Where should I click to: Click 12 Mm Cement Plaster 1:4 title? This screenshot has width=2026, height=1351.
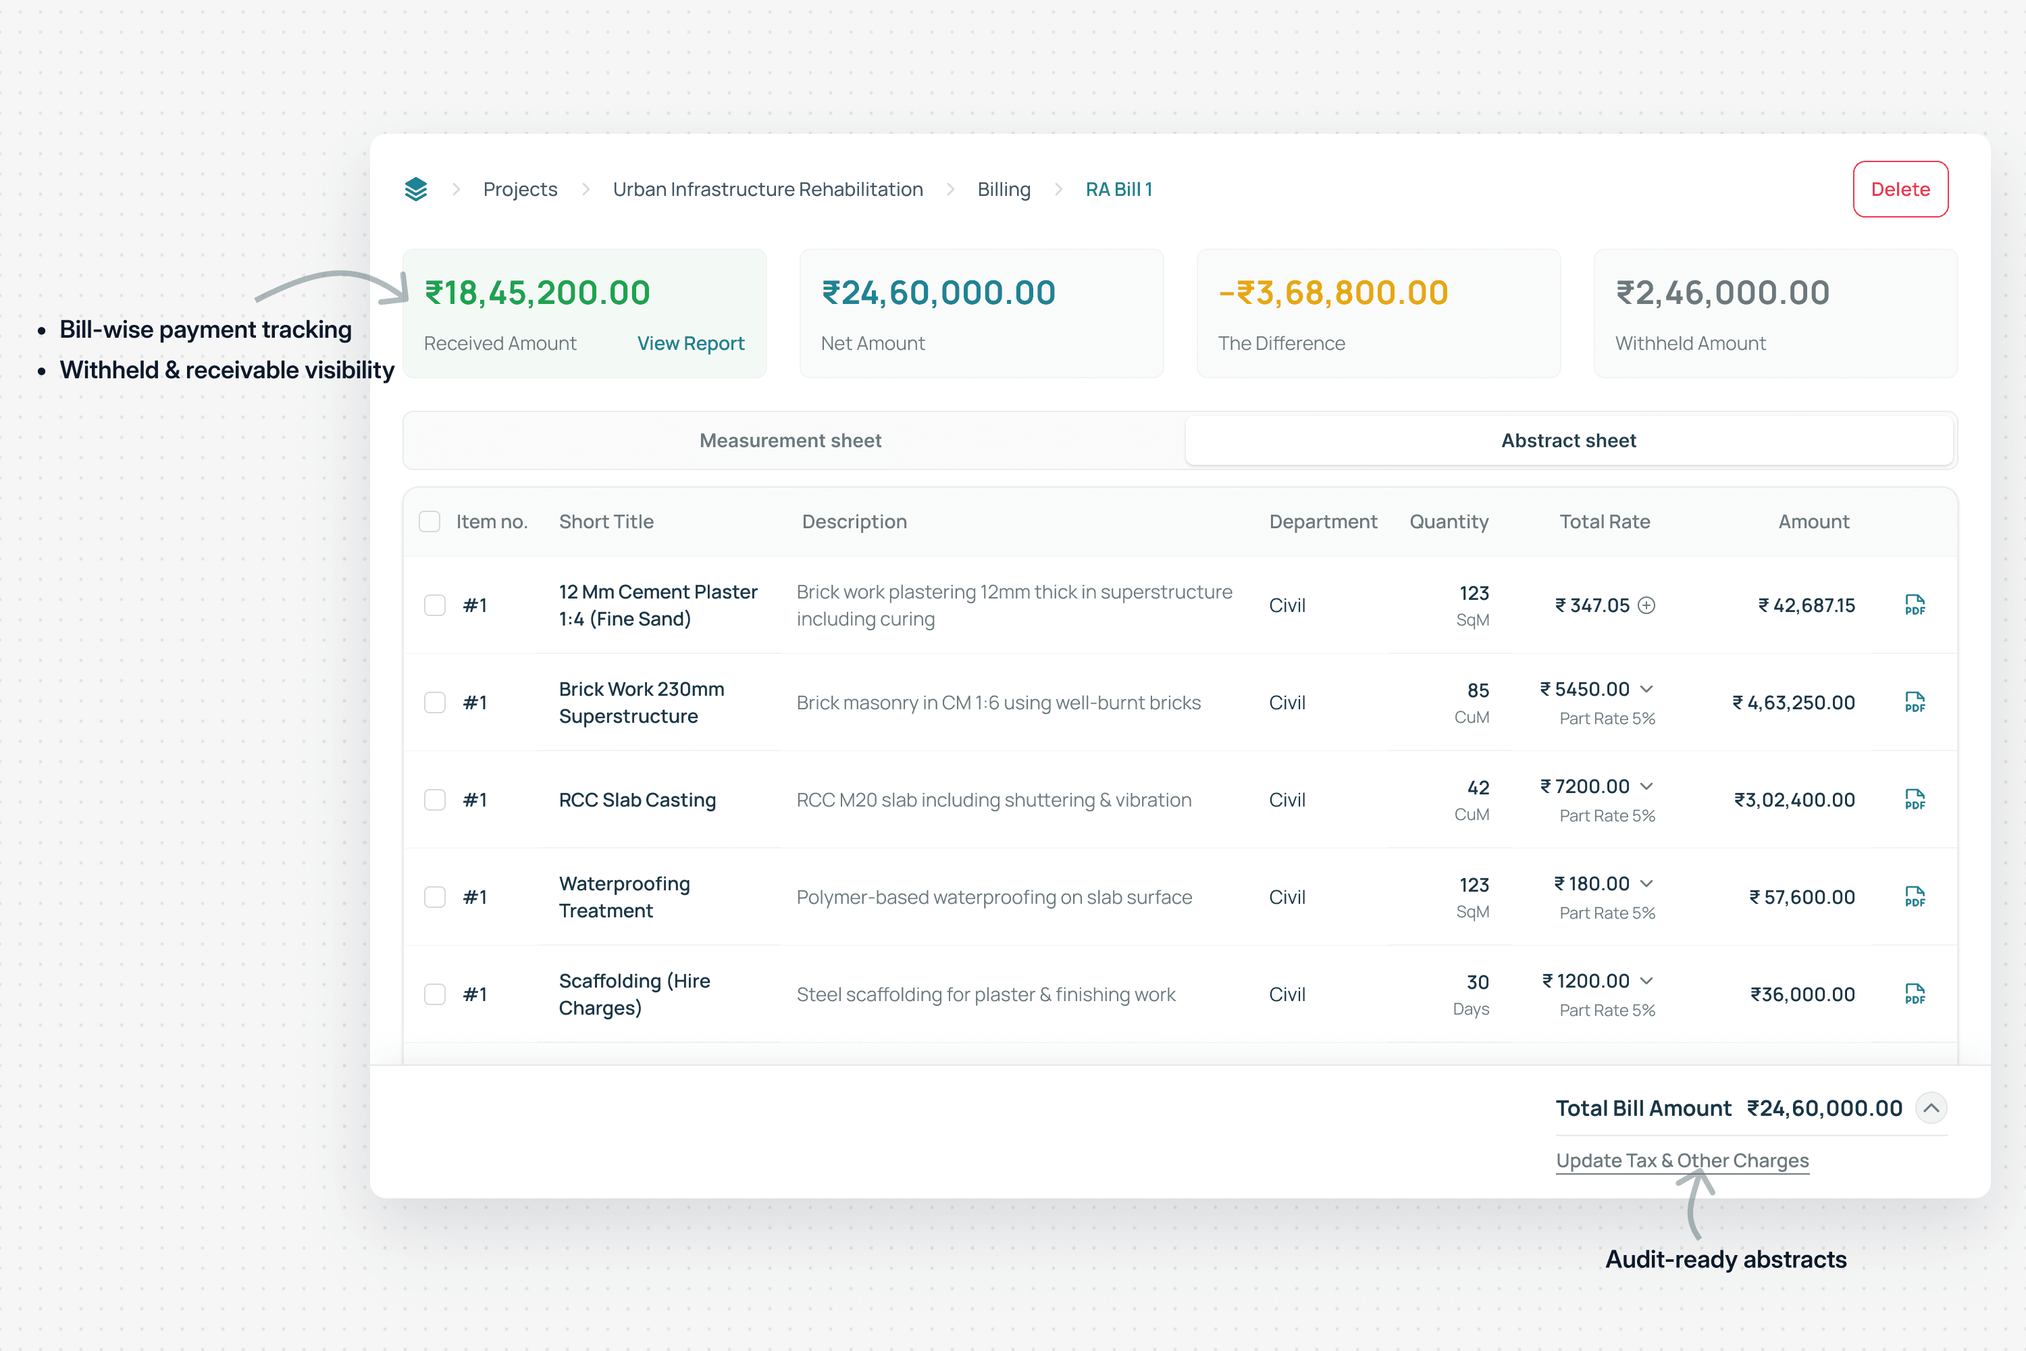click(658, 605)
